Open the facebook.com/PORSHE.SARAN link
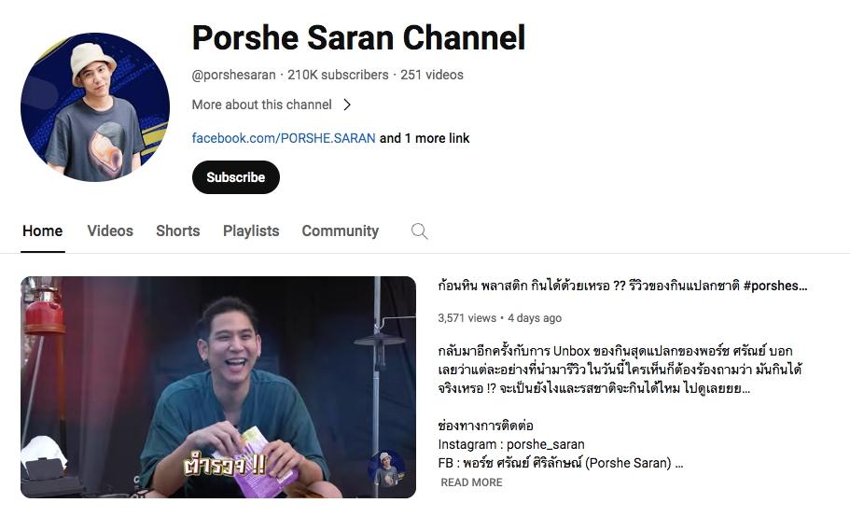Screen dimensions: 850x517 [x=284, y=138]
